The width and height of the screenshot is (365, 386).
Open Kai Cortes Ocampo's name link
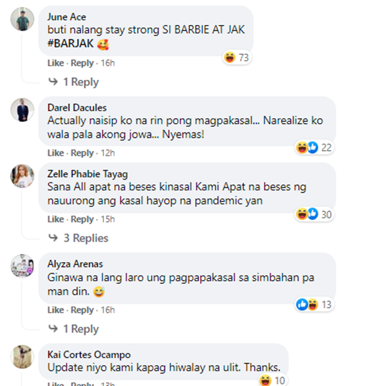[89, 355]
